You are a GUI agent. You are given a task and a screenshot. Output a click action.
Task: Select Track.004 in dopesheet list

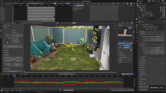2,14
